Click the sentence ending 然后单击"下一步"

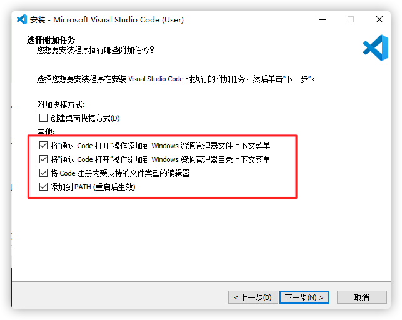176,79
